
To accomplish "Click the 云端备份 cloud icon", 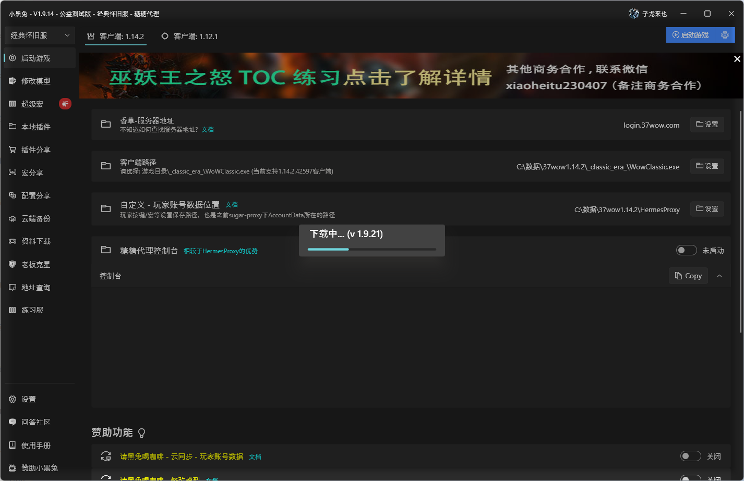I will click(13, 218).
